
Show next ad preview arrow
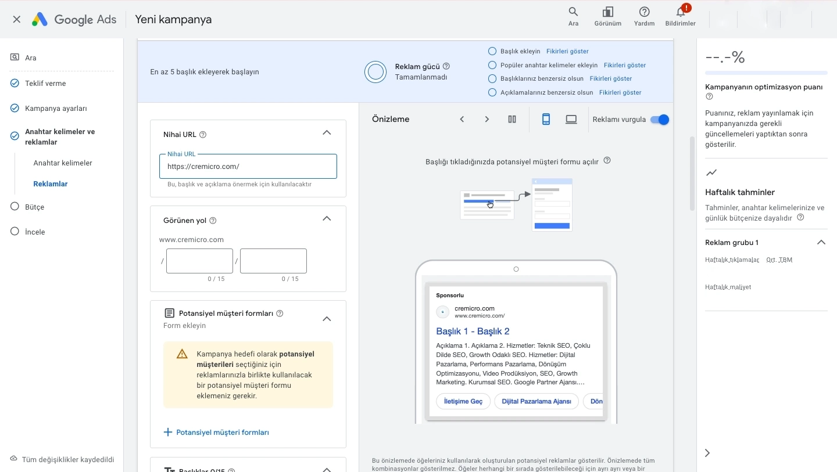point(487,119)
